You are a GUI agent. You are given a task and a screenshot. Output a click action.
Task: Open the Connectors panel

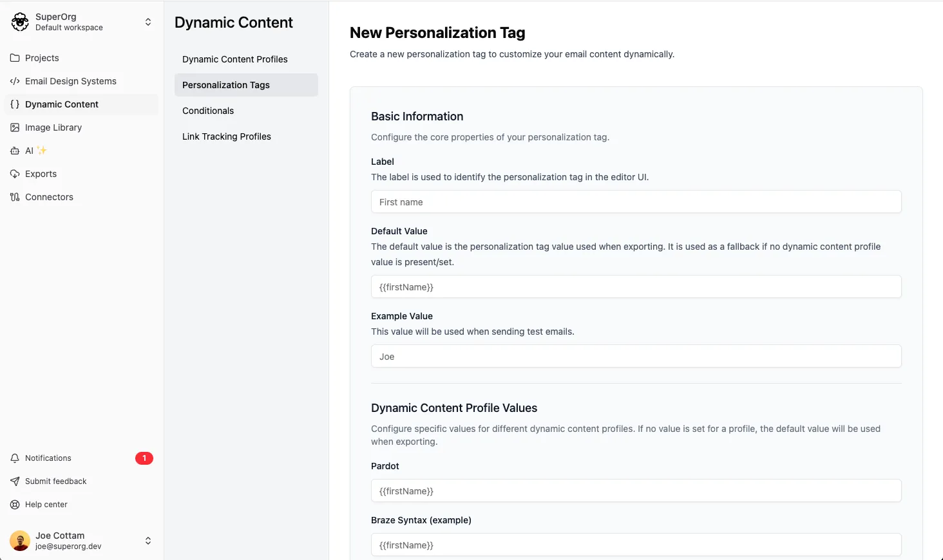click(x=48, y=197)
